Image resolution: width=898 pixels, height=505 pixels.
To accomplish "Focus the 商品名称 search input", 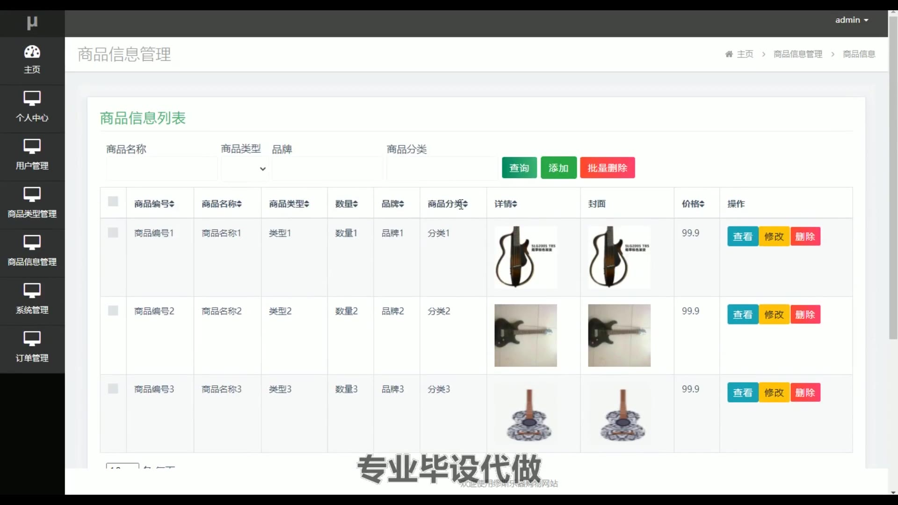I will (x=162, y=169).
